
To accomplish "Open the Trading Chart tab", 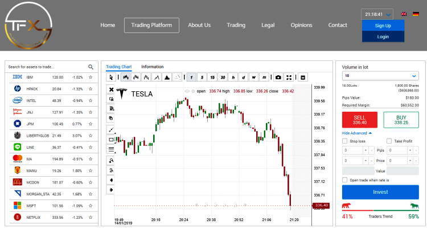I will coord(119,67).
